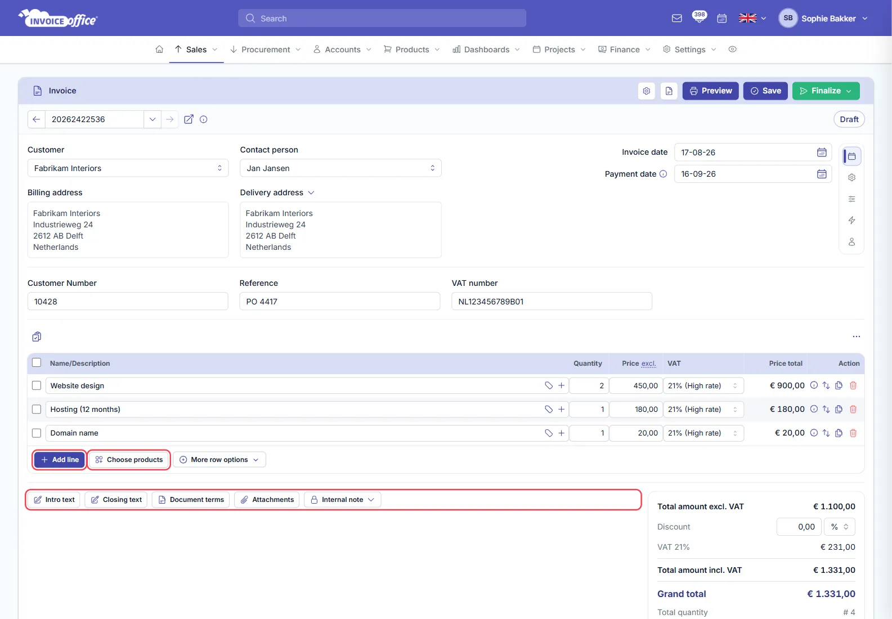The height and width of the screenshot is (619, 892).
Task: Open the sidebar settings gear icon
Action: tap(851, 178)
